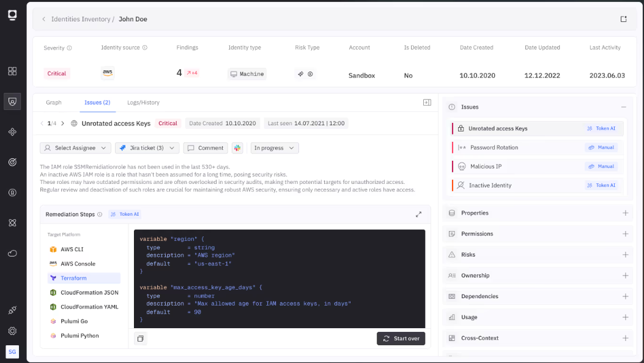Click the Last seen 14.07.2021 badge
This screenshot has width=644, height=363.
coord(306,123)
